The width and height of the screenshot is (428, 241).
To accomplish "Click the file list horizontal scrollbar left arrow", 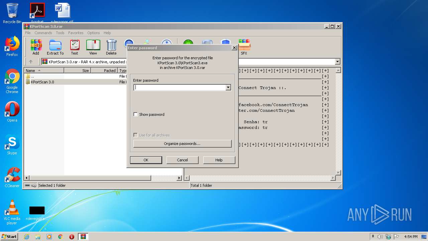I will pos(27,178).
